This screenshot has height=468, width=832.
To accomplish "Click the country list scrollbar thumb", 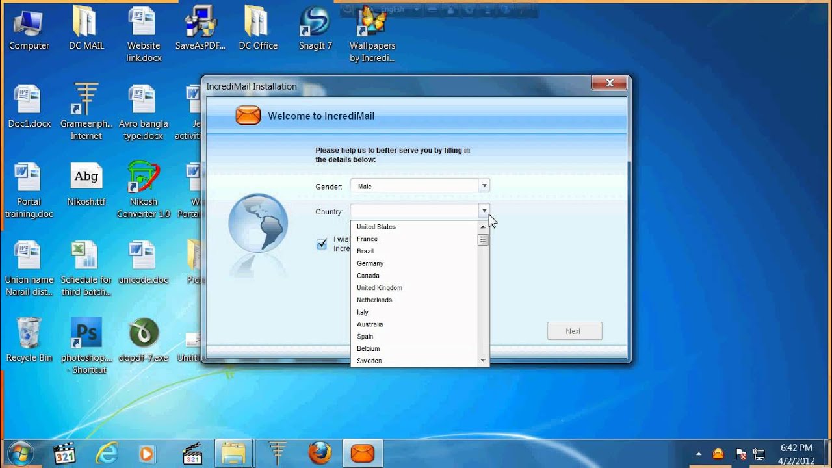I will tap(483, 240).
